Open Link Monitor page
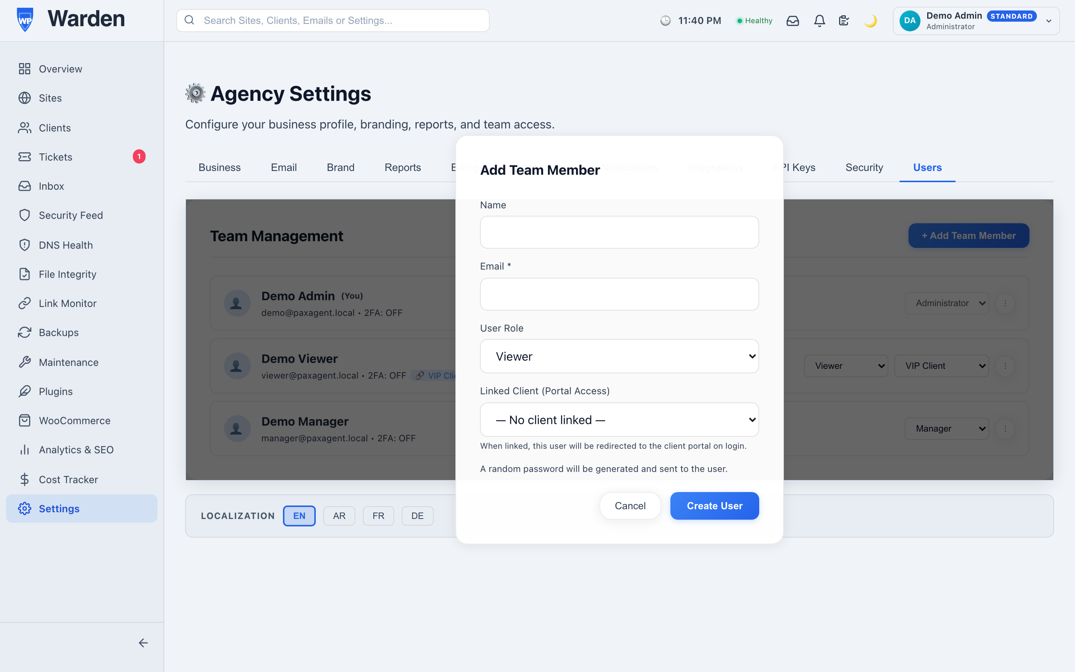The image size is (1075, 672). 82,304
